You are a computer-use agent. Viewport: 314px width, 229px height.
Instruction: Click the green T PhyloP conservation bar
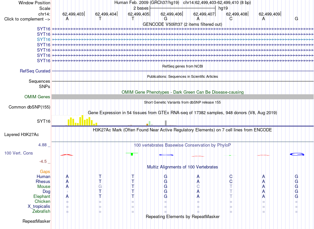(132, 154)
